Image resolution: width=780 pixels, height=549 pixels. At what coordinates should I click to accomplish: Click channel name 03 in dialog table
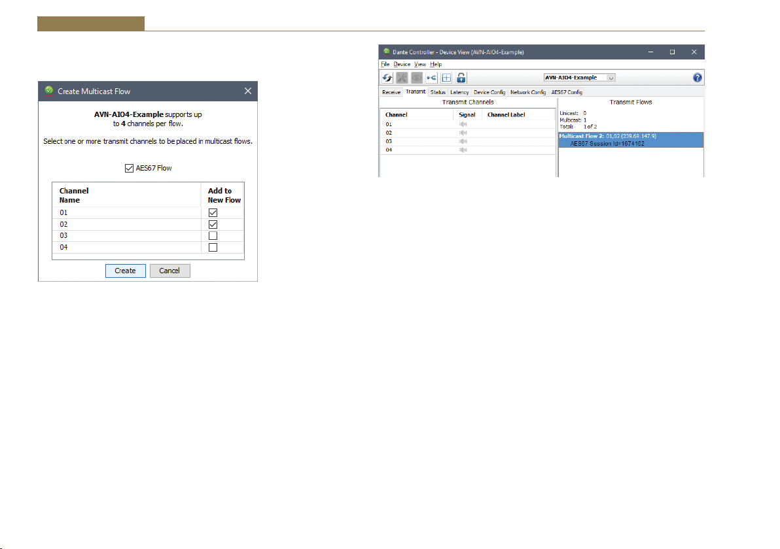63,235
